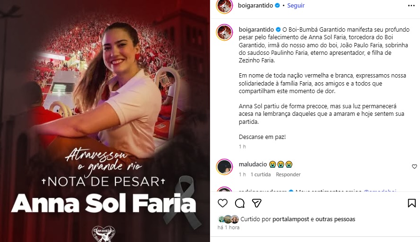
Task: Click the há 1 hora post timestamp
Action: pyautogui.click(x=228, y=227)
